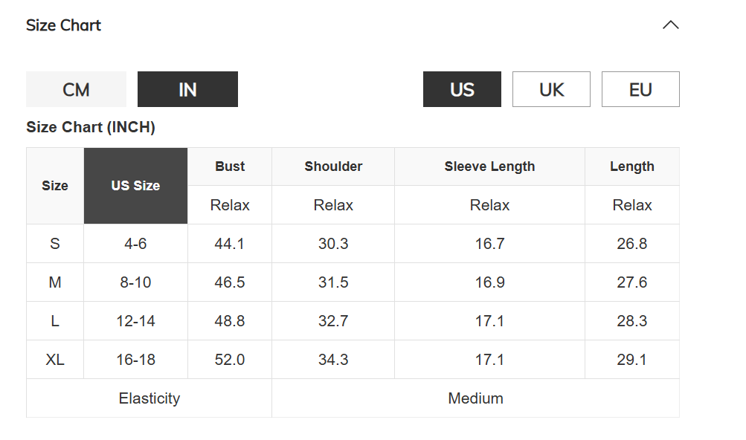Screen dimensions: 746x440
Task: Collapse the Size Chart section chevron
Action: click(670, 25)
